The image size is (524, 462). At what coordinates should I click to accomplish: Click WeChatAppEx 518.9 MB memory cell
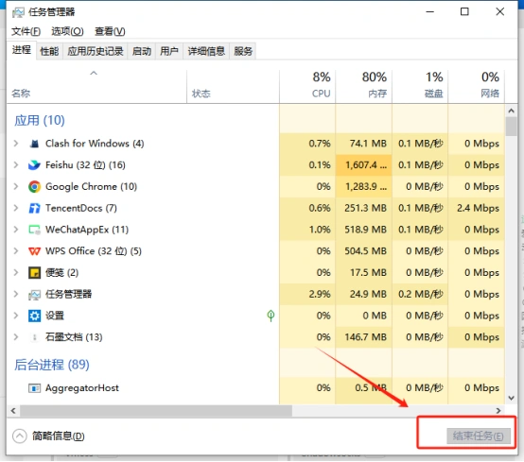(x=363, y=230)
